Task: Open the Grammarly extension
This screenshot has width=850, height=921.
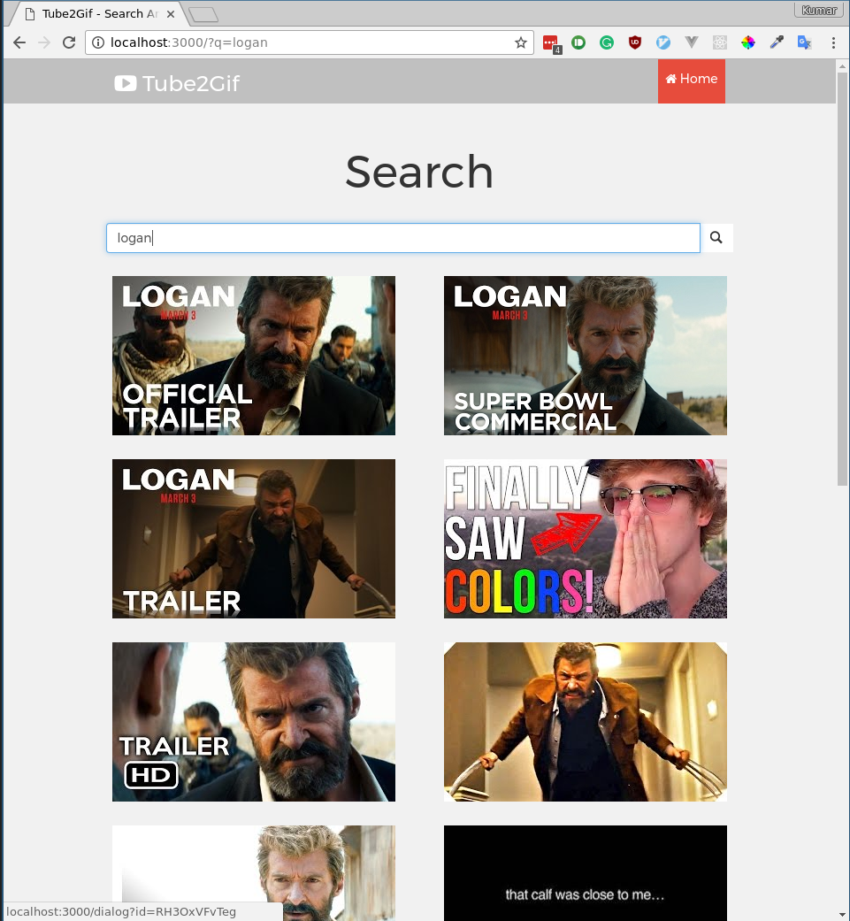Action: (x=607, y=42)
